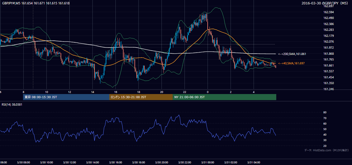Click price axis value 161.765

pyautogui.click(x=328, y=59)
